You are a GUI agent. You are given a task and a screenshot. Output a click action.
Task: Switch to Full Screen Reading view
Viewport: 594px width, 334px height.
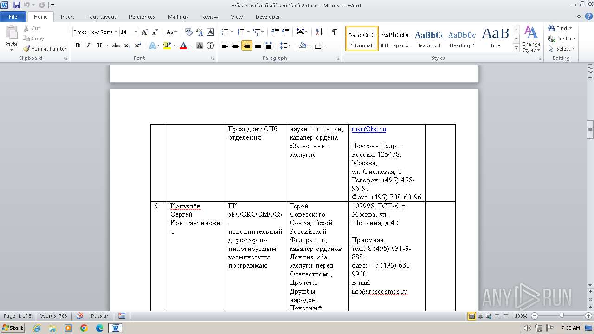point(480,316)
